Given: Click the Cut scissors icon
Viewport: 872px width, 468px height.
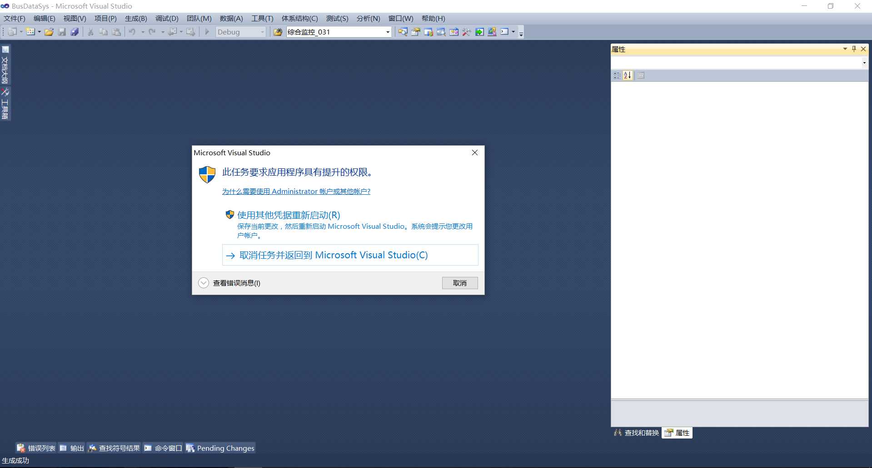Looking at the screenshot, I should point(90,32).
